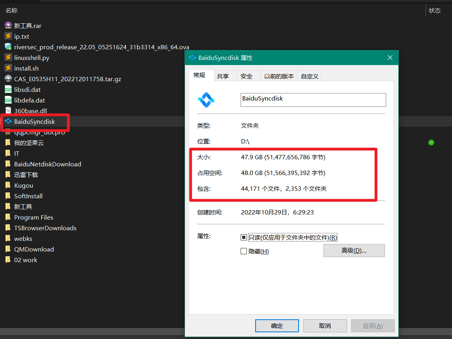This screenshot has width=452, height=339.
Task: Click creation time 2022年10月29日 value
Action: (x=277, y=212)
